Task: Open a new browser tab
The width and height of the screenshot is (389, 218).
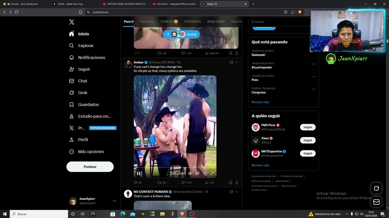Action: [253, 4]
